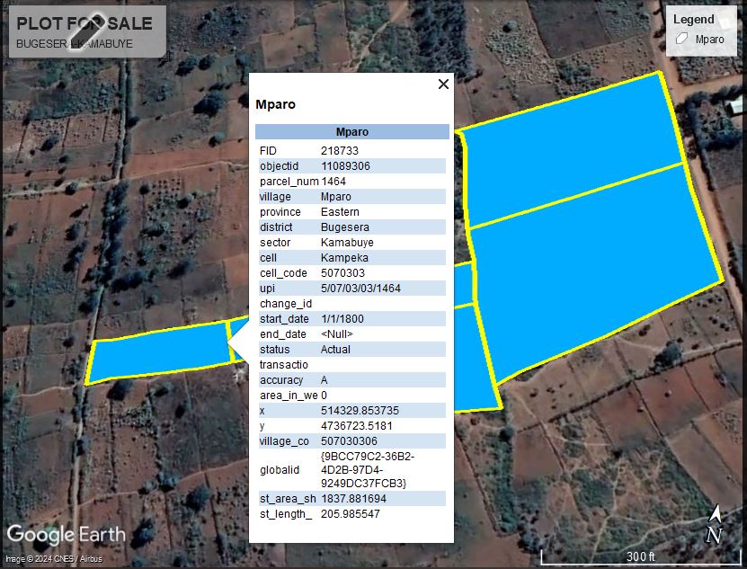
Task: Click the Legend heading
Action: (693, 19)
